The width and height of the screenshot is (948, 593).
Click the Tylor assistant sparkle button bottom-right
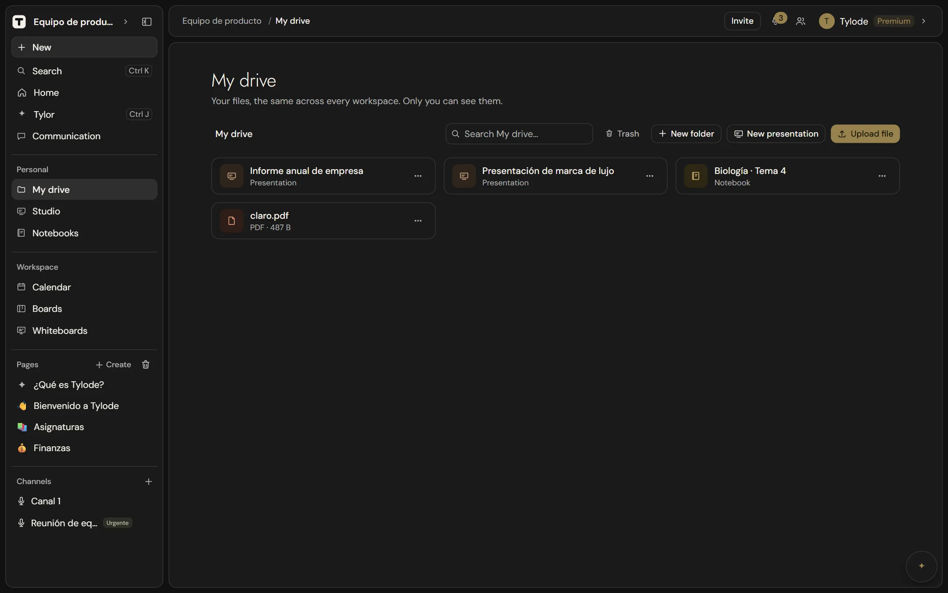[921, 566]
